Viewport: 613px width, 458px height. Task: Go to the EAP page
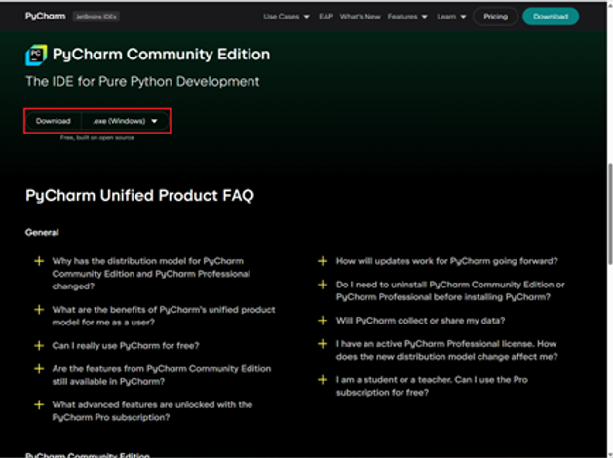(326, 17)
